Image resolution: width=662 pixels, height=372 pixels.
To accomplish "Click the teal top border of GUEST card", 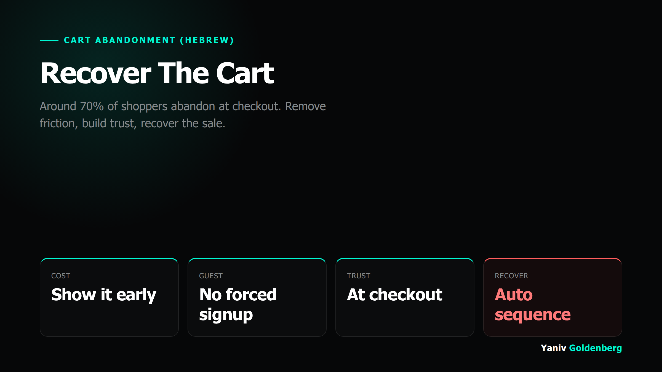I will [257, 258].
